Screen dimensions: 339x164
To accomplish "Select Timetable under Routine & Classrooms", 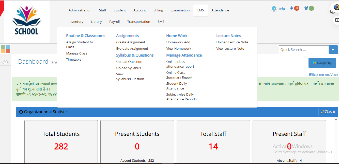I will click(74, 59).
